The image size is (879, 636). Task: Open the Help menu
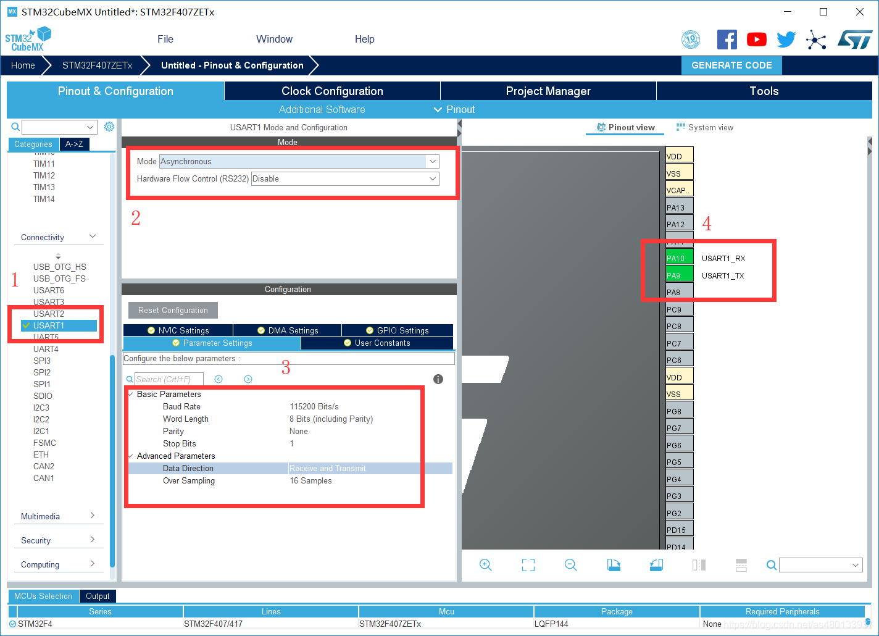click(x=364, y=39)
